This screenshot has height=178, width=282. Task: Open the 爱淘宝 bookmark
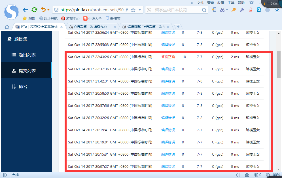(113, 18)
